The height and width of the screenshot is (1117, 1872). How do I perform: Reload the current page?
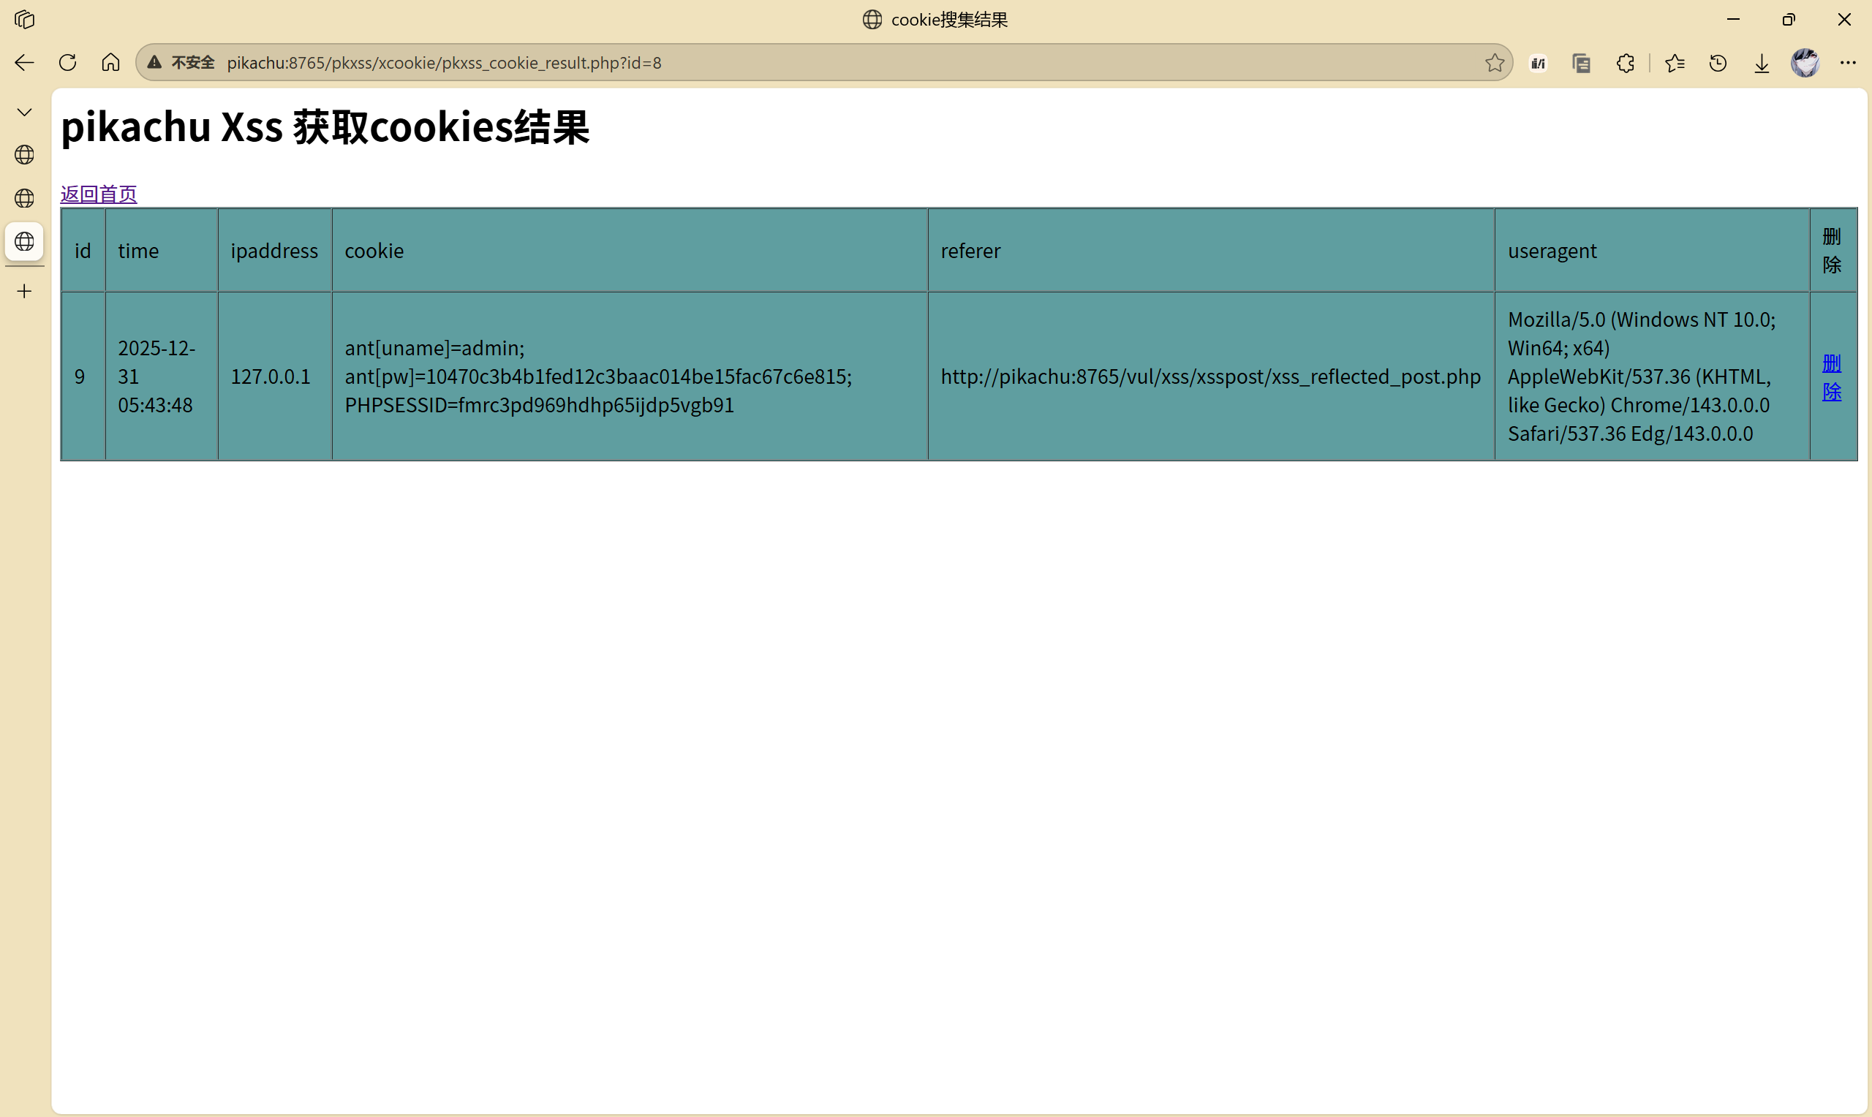[68, 62]
